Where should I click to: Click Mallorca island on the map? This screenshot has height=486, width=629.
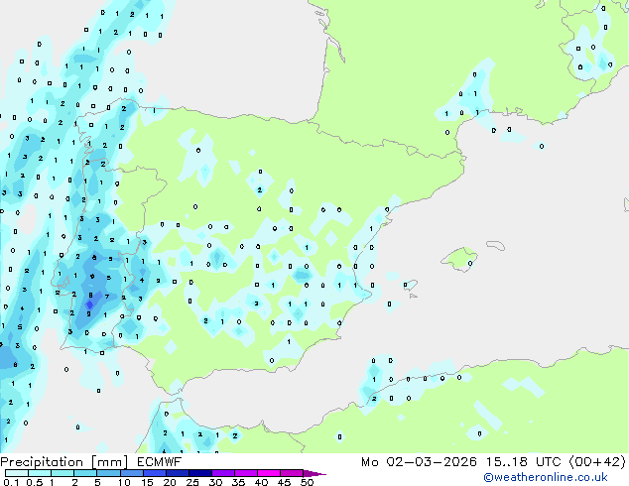tap(459, 260)
